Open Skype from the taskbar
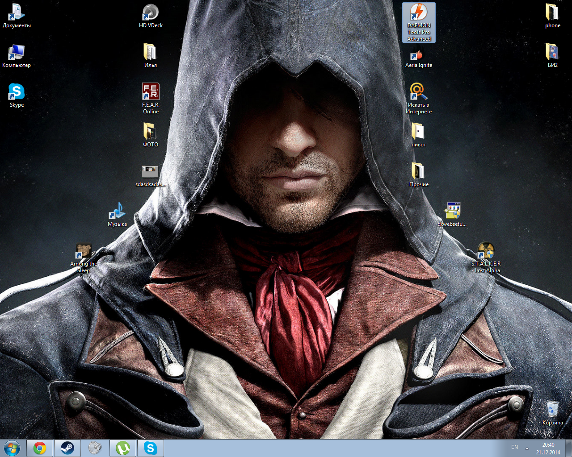Image resolution: width=572 pixels, height=457 pixels. coord(151,448)
